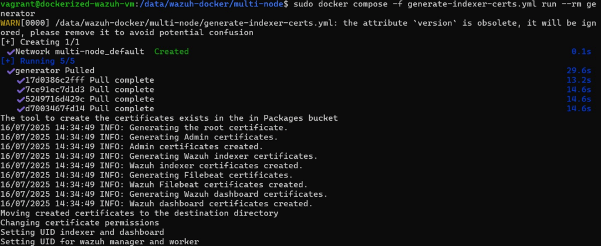Click the checkmark before layer 5249716d429c
Image resolution: width=601 pixels, height=246 pixels.
21,99
